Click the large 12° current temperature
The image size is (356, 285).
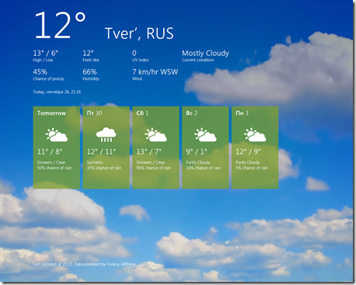(60, 26)
